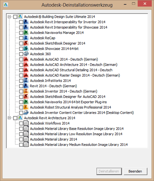
Task: Select 'Autodesk Inventor Content Center Libraries 2014' text
Action: (68, 112)
